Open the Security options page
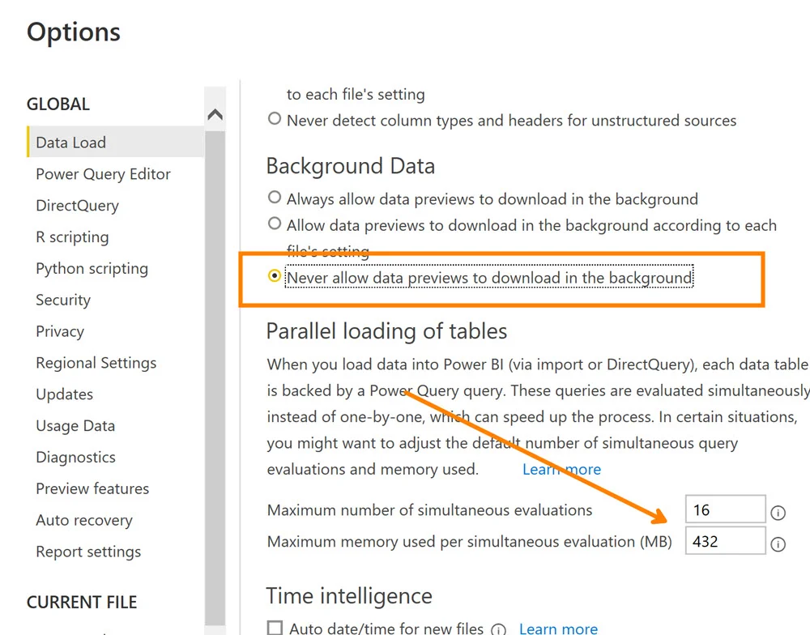Screen dimensions: 810x635 click(x=63, y=300)
